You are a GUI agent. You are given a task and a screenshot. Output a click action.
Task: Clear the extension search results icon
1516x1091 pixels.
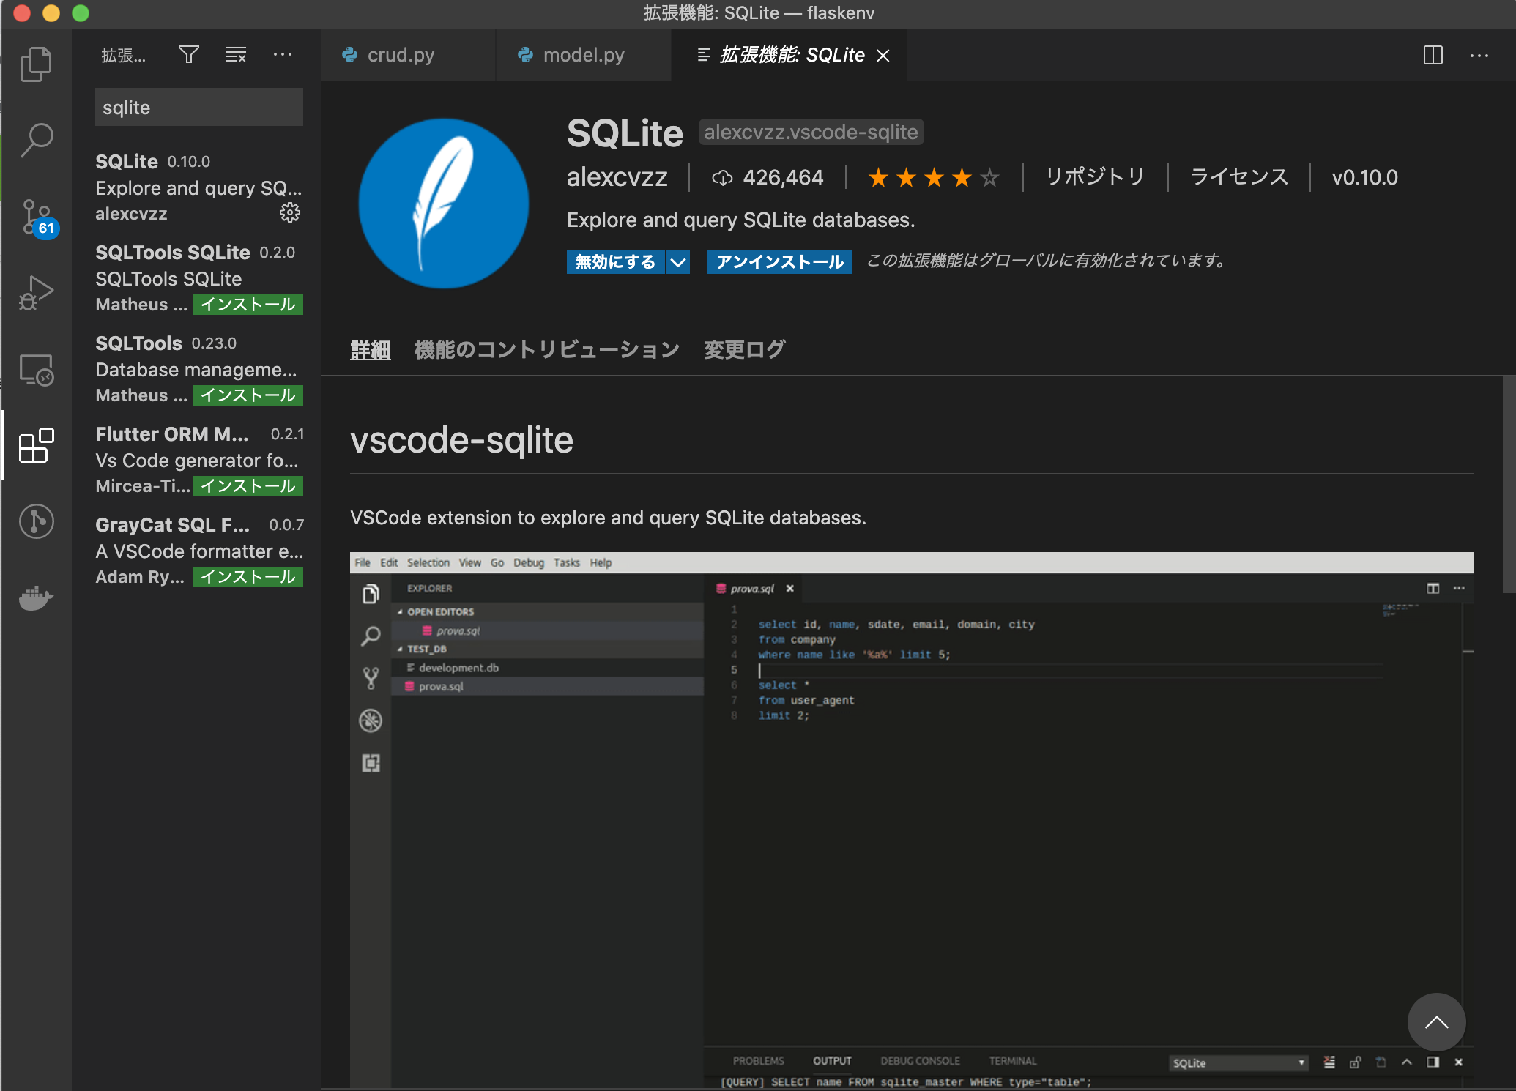[x=235, y=54]
